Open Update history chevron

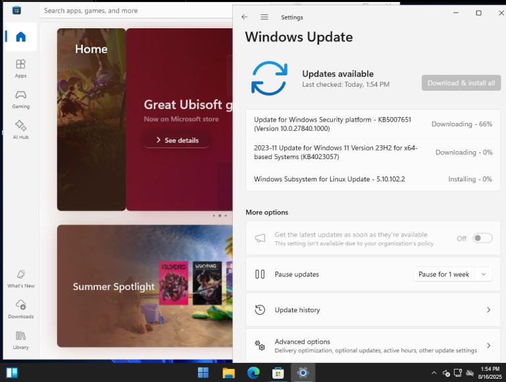pos(489,310)
